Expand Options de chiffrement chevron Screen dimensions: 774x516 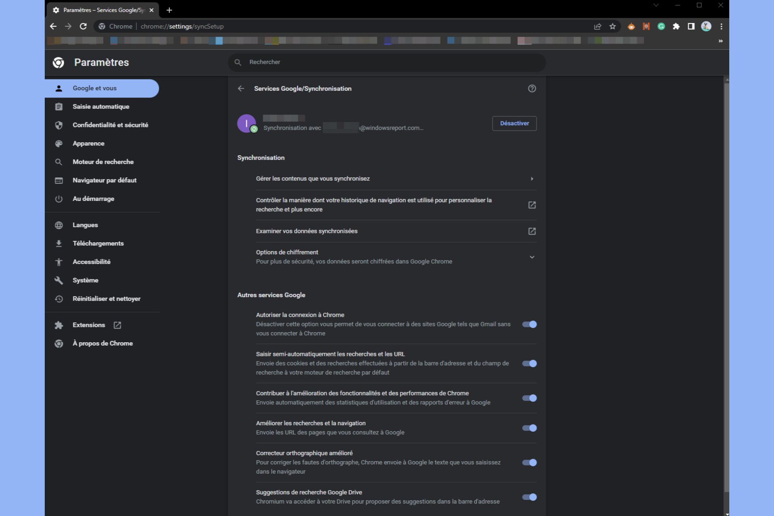pyautogui.click(x=532, y=257)
